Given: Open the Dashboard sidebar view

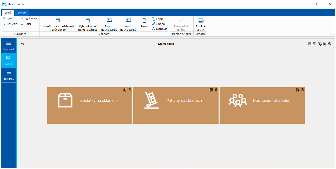Looking at the screenshot, I should coord(8,46).
